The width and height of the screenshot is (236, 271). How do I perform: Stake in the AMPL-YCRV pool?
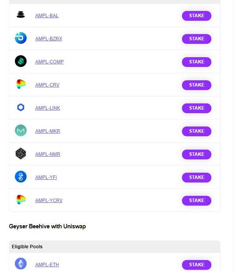coord(196,201)
